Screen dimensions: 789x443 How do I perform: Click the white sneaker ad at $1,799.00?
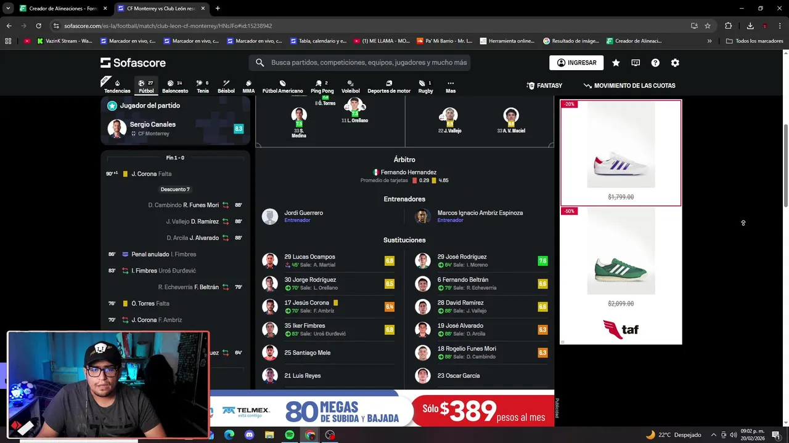point(621,153)
